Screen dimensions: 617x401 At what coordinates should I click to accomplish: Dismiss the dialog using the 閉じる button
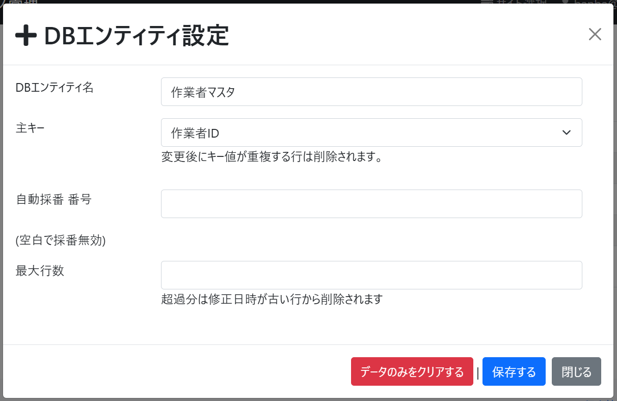[x=576, y=372]
